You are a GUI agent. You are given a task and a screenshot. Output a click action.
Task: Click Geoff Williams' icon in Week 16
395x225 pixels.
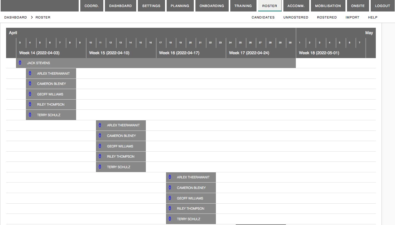(170, 198)
